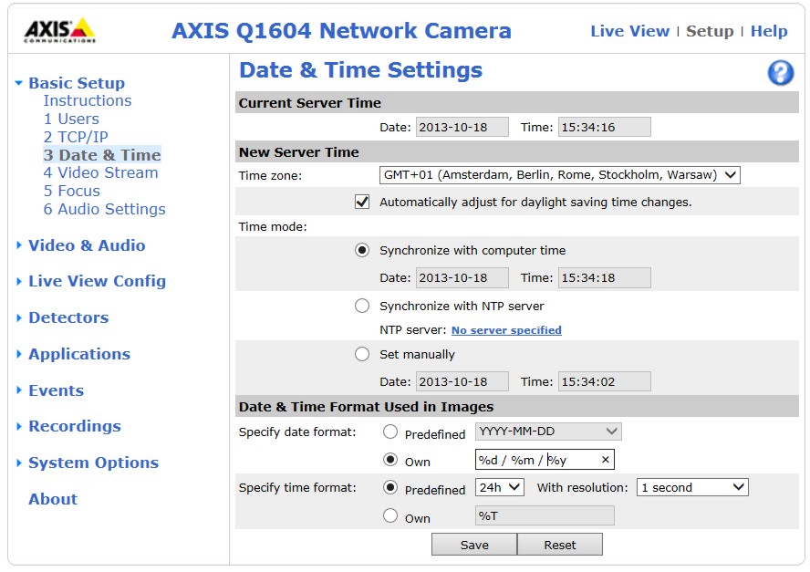Click computer time field 15:34:18
The height and width of the screenshot is (572, 810).
[605, 278]
